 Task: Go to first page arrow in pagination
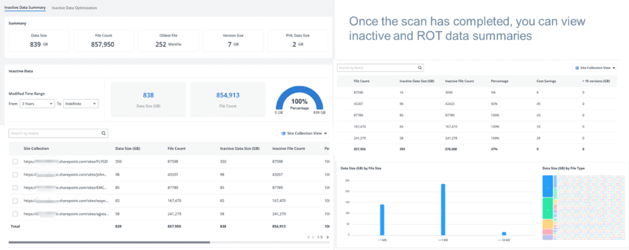(309, 237)
